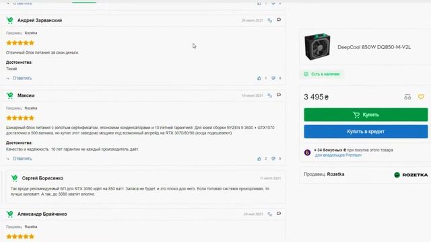Click the DeepCool power supply thumbnail
Screen dimensions: 431x242
(x=317, y=46)
